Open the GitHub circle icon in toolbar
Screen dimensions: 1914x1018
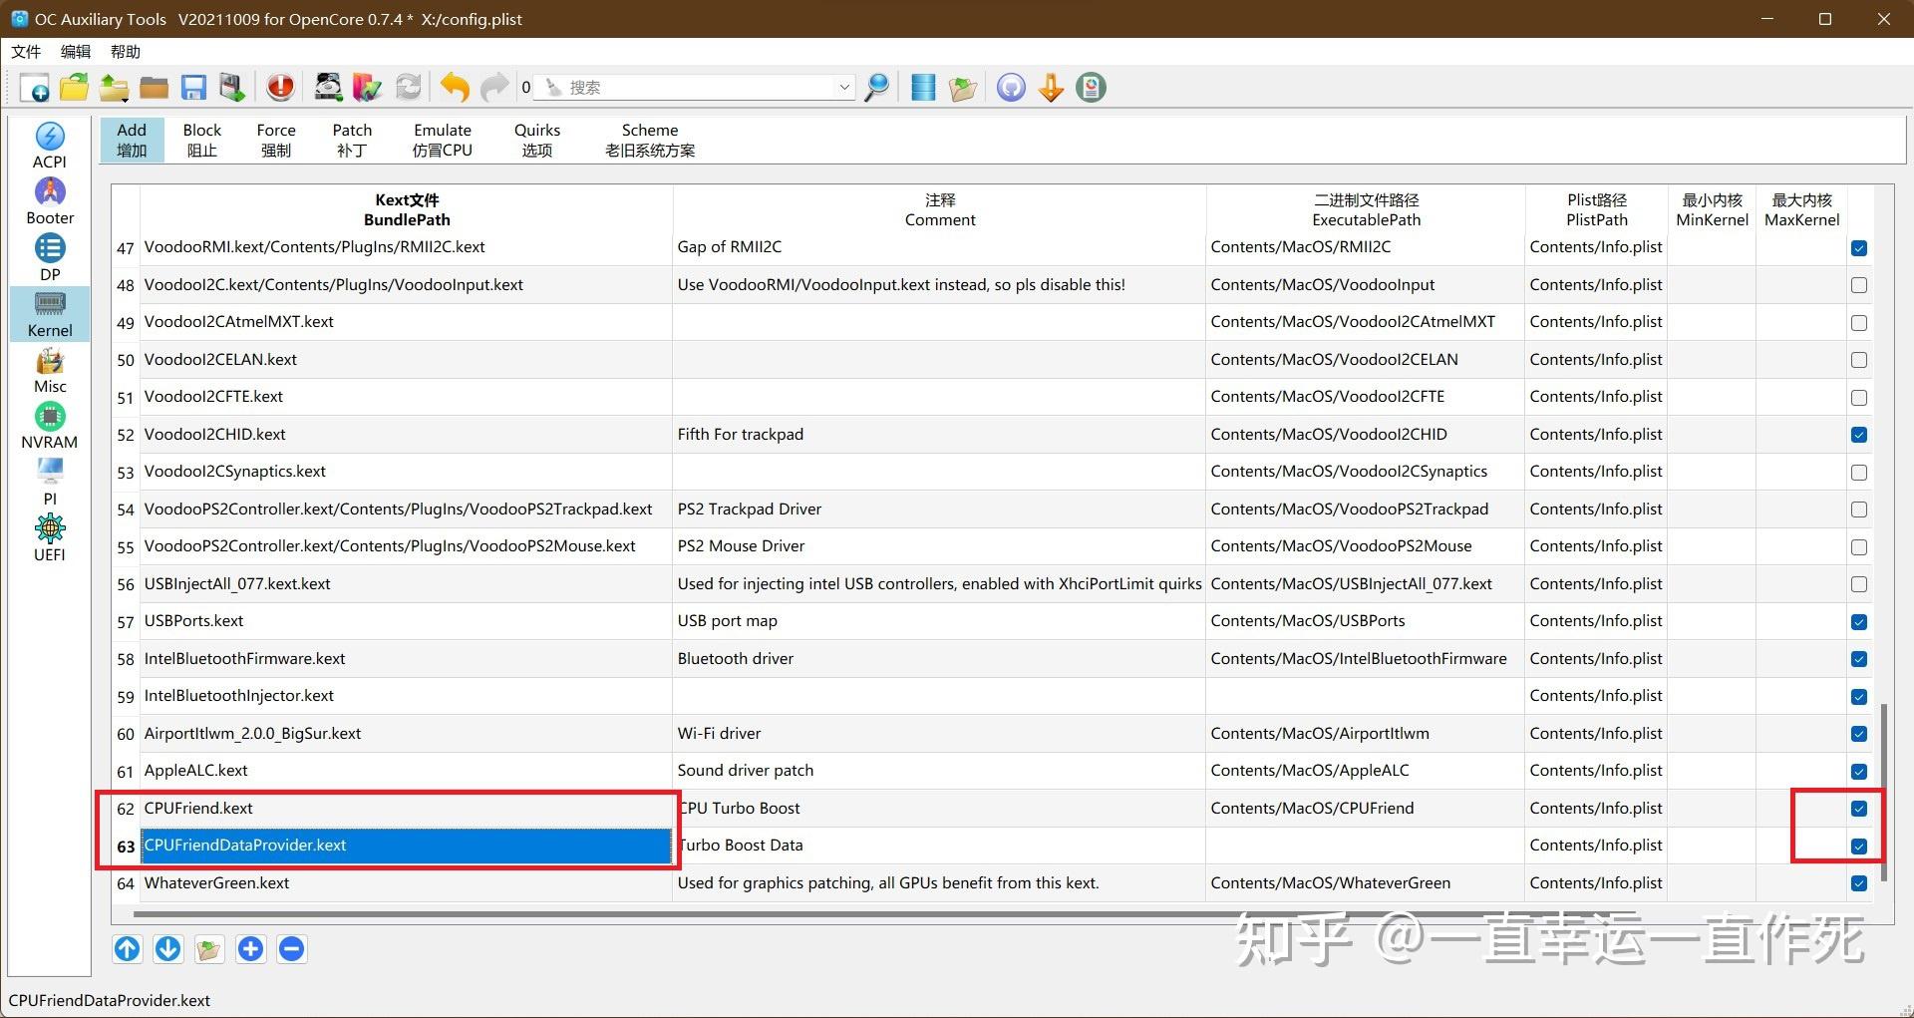click(1011, 88)
